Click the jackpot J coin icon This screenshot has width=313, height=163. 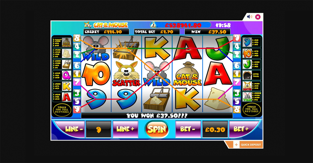(153, 25)
